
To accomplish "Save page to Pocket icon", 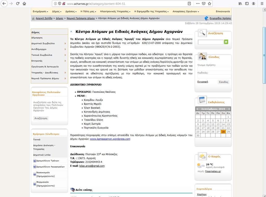I will [204, 4].
